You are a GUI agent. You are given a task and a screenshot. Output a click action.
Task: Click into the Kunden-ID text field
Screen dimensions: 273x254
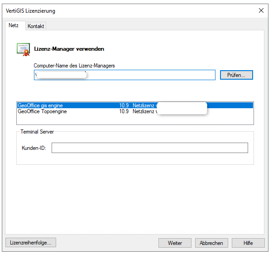point(149,148)
